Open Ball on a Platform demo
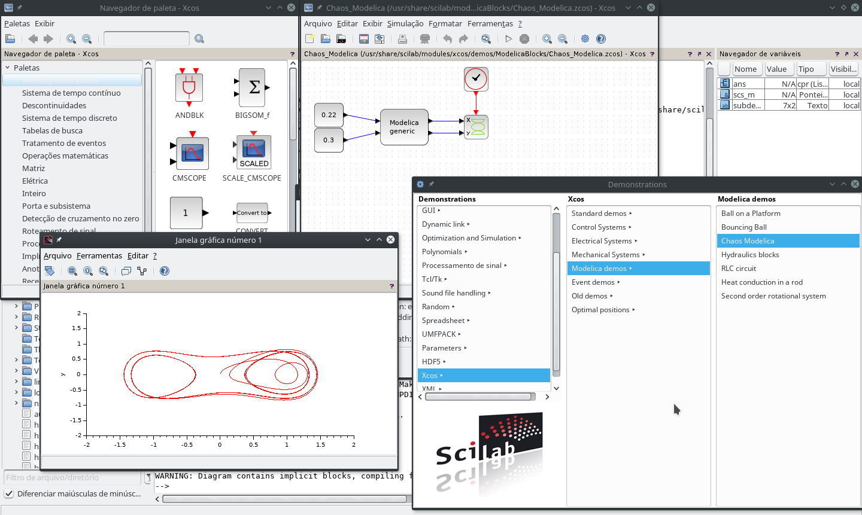The width and height of the screenshot is (862, 515). point(751,214)
